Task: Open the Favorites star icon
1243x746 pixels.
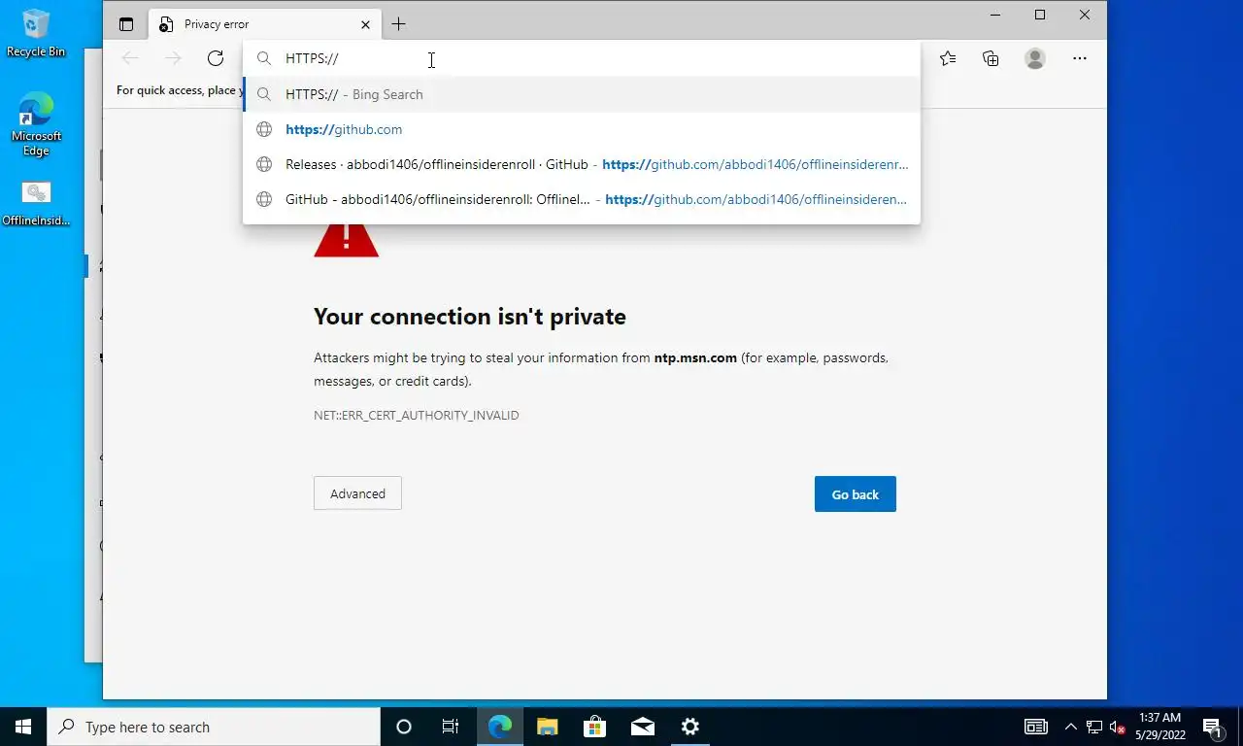Action: point(948,58)
